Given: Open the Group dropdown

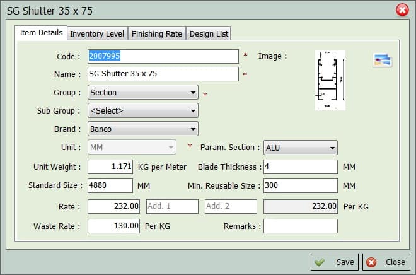Looking at the screenshot, I should point(143,93).
